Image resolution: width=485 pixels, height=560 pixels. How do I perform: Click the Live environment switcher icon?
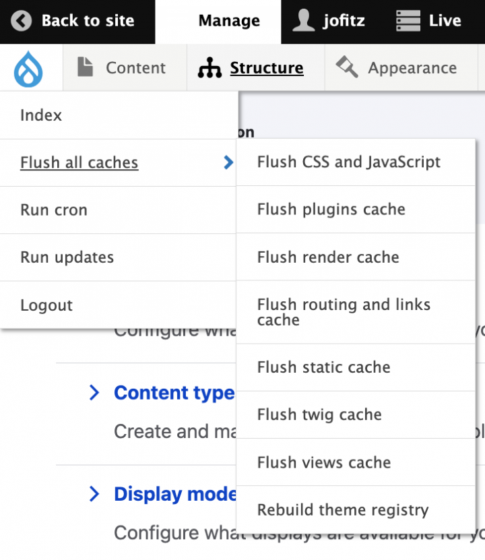tap(407, 21)
